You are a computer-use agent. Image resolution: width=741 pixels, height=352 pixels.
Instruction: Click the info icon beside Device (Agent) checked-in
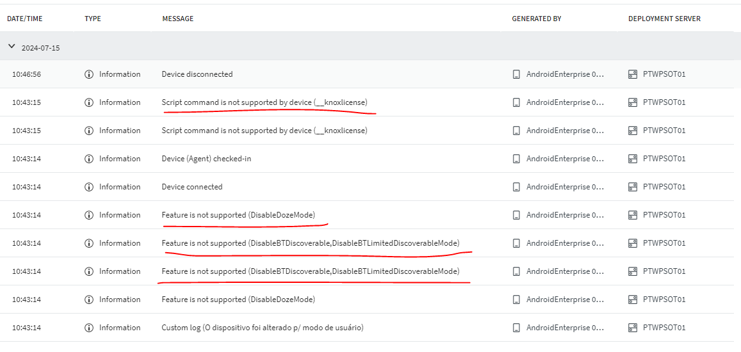(89, 159)
